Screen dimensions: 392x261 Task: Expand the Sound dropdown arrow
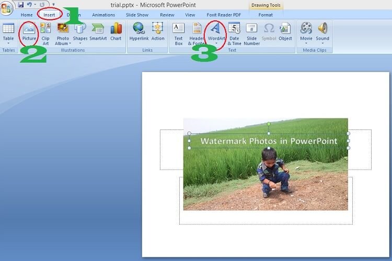point(322,43)
